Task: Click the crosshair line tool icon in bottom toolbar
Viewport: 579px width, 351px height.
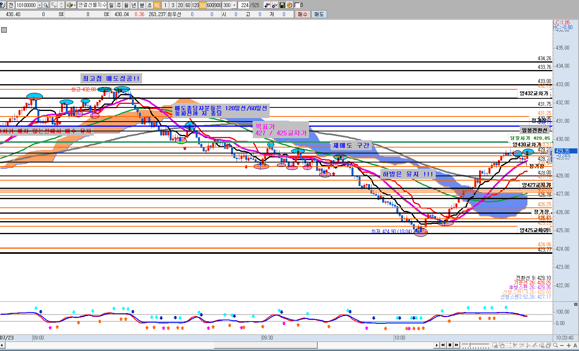Action: [515, 345]
